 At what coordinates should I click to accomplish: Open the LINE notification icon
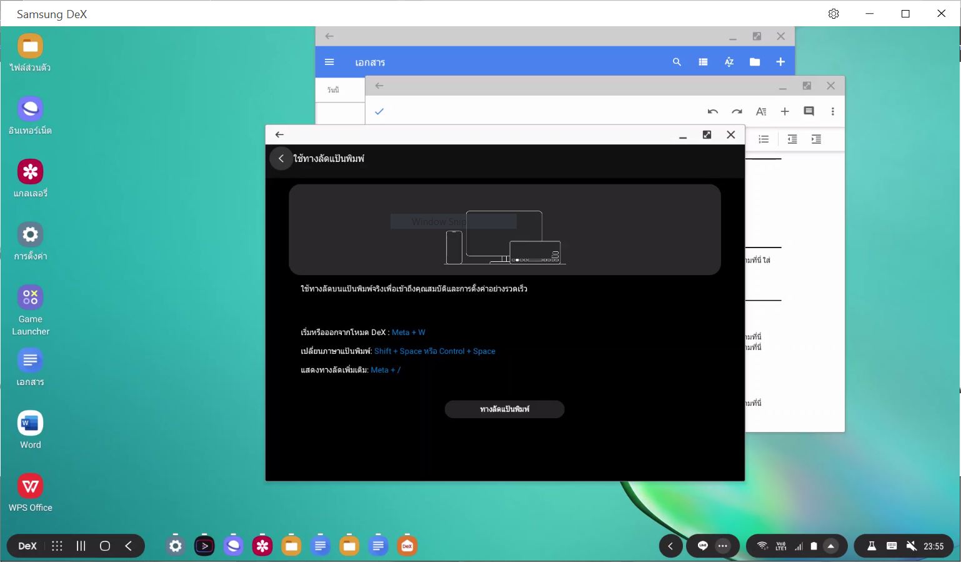(x=702, y=546)
